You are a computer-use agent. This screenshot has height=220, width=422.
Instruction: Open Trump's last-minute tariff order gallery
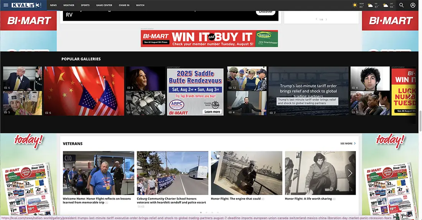pyautogui.click(x=308, y=91)
